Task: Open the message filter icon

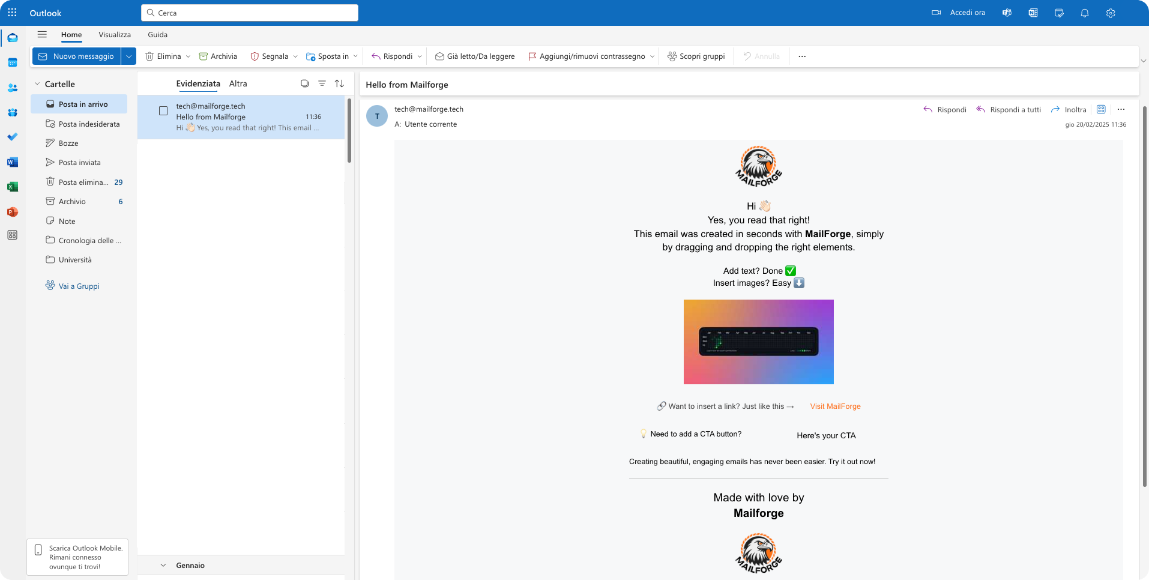Action: [x=322, y=83]
